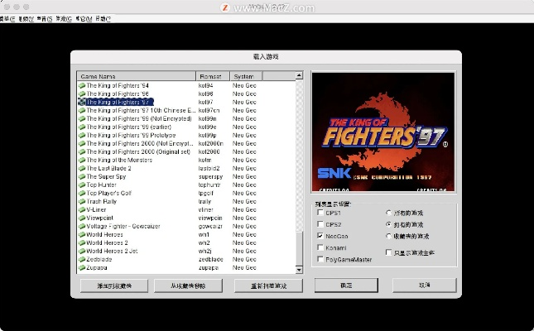The height and width of the screenshot is (331, 534).
Task: Click the Zupapa game icon
Action: pos(82,267)
